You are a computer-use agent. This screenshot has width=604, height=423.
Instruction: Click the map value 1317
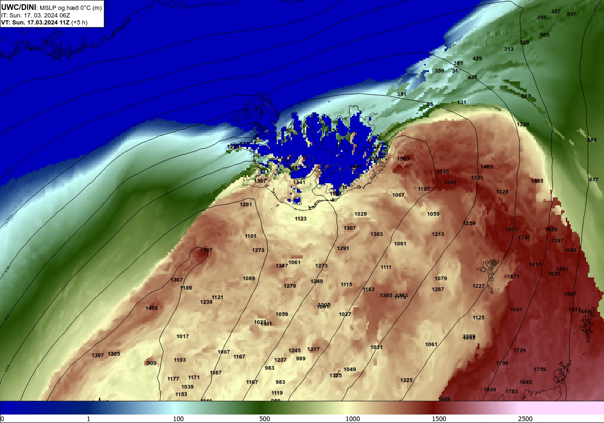tap(313, 349)
